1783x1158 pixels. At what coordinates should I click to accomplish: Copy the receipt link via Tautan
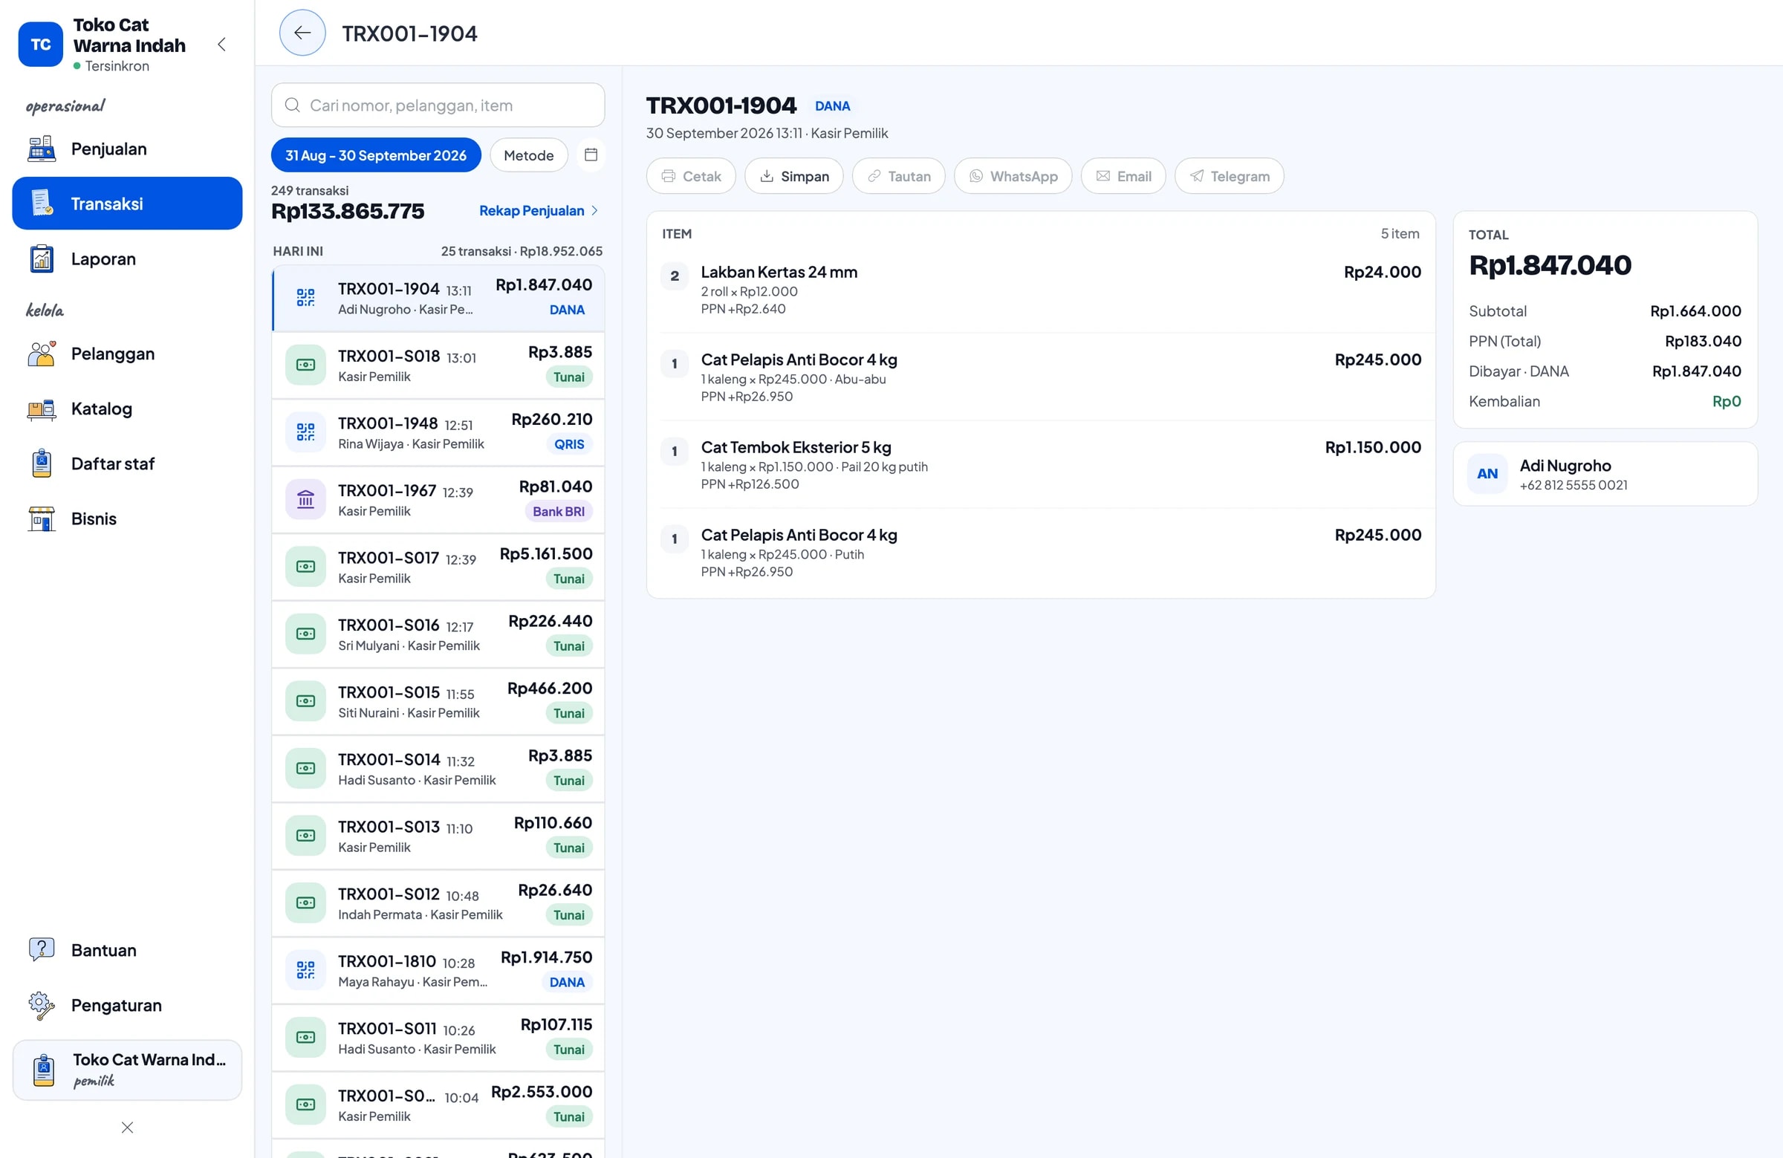pos(899,176)
